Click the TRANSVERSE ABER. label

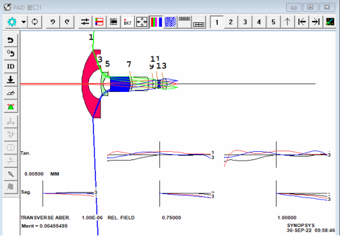point(45,218)
